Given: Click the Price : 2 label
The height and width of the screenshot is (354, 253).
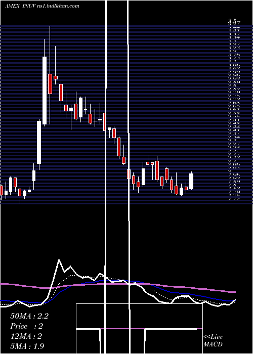Looking at the screenshot, I should click(26, 326).
